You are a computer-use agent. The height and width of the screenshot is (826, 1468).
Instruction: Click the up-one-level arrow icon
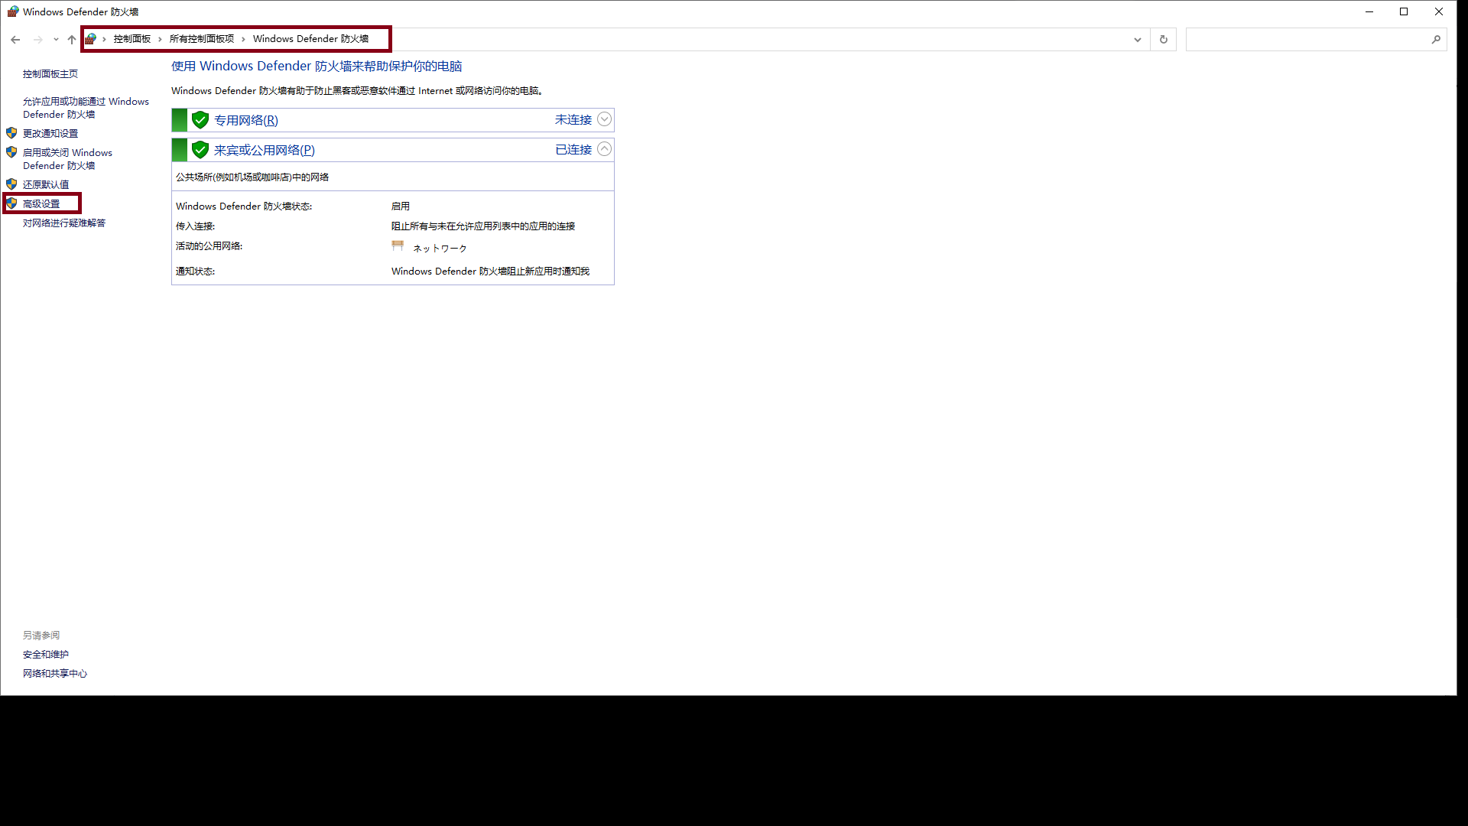click(x=72, y=40)
